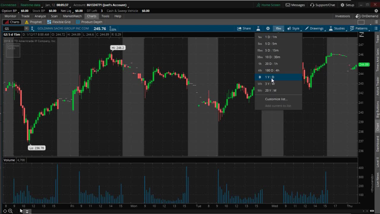Select the 3 Y : W timeframe
Image resolution: width=380 pixels, height=214 pixels.
tap(278, 84)
